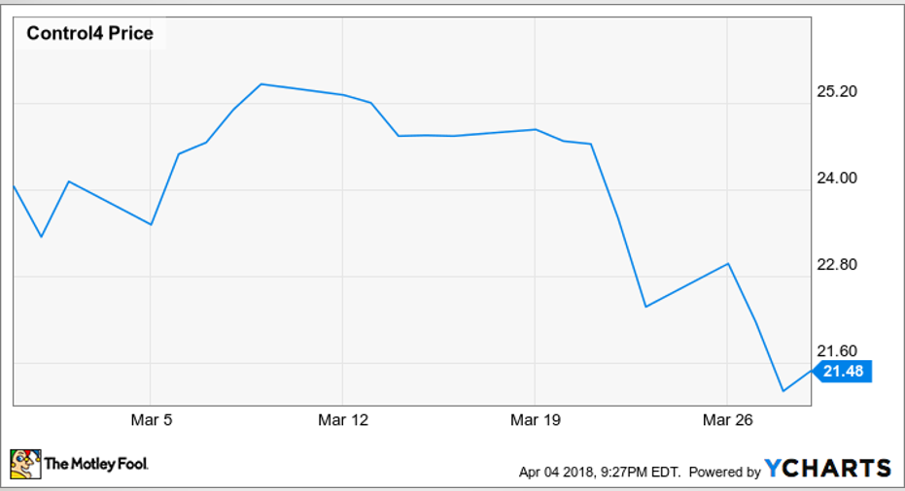Click the 22.80 price axis label
The image size is (905, 491).
(x=836, y=265)
